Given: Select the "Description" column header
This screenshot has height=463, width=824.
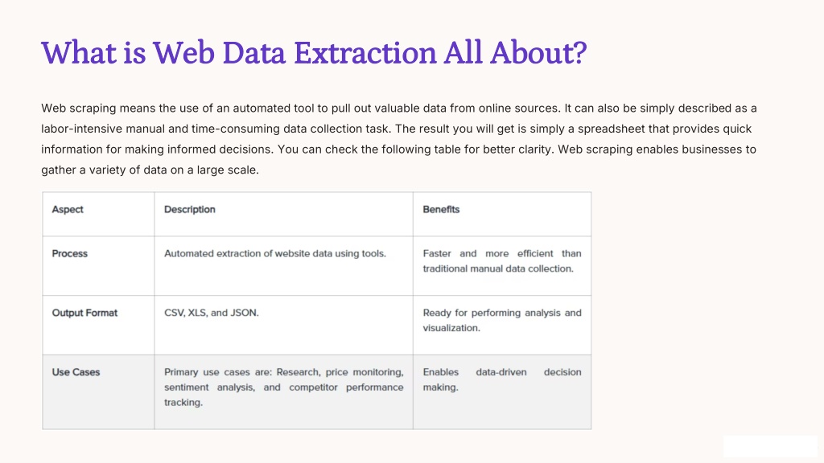Looking at the screenshot, I should tap(190, 210).
